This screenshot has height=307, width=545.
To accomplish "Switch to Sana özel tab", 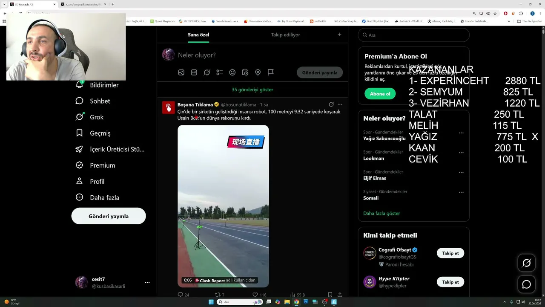I will click(x=198, y=35).
